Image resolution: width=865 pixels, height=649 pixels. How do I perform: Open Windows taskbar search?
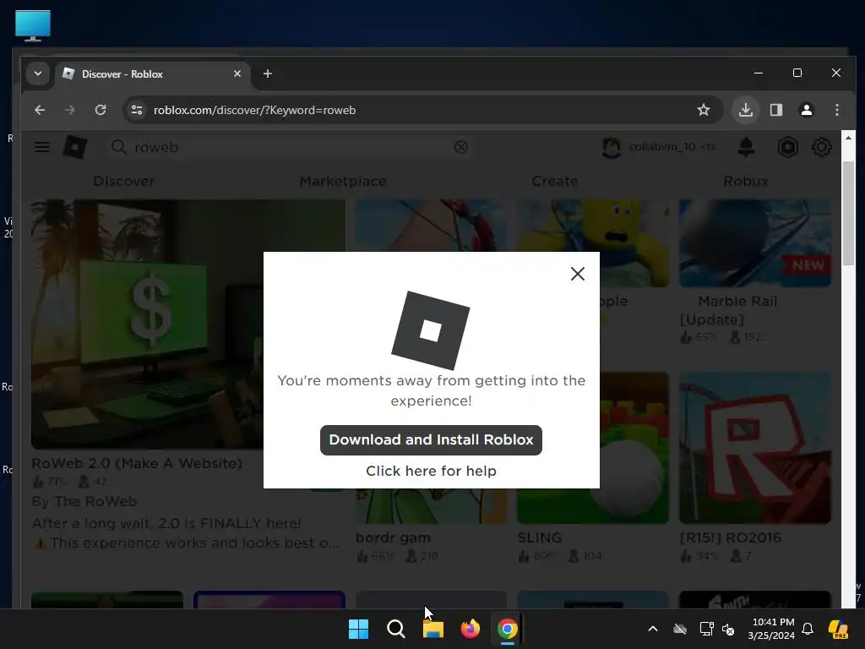[x=395, y=629]
